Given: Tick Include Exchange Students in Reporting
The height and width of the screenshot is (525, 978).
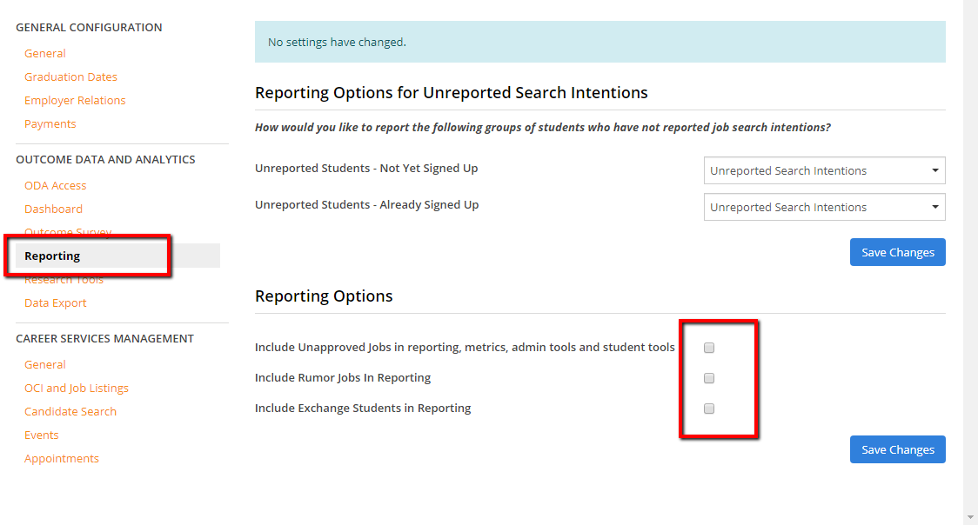Looking at the screenshot, I should [709, 409].
